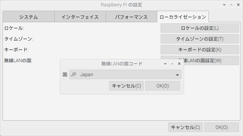This screenshot has height=136, width=243.
Task: Click the 国: label in the dialog
Action: [x=65, y=74]
